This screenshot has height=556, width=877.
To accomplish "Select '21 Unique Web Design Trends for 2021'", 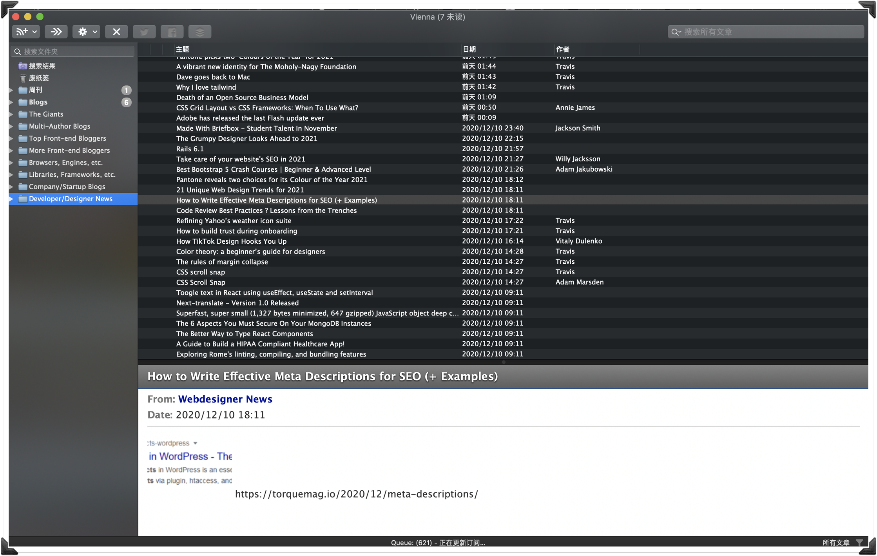I will (x=240, y=190).
